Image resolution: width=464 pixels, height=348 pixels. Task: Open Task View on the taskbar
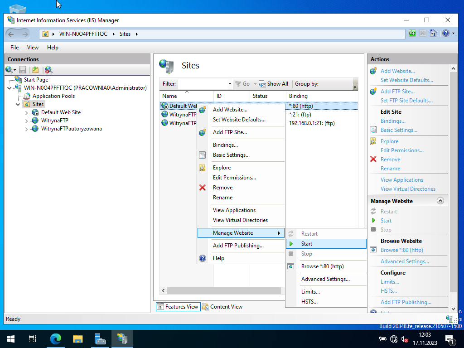(32, 339)
